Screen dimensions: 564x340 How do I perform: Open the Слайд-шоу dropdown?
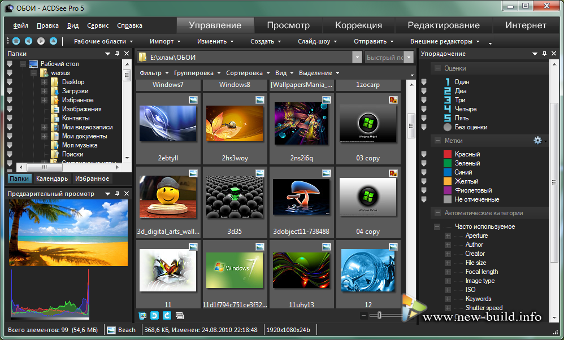click(x=317, y=41)
